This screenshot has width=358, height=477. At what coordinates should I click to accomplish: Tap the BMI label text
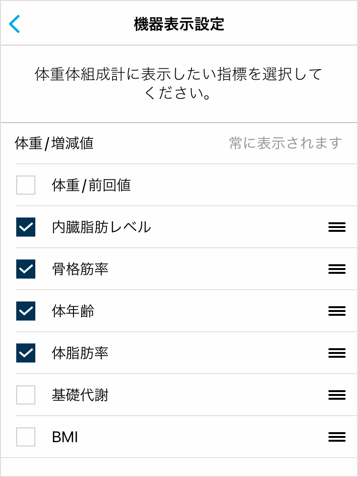coord(65,437)
